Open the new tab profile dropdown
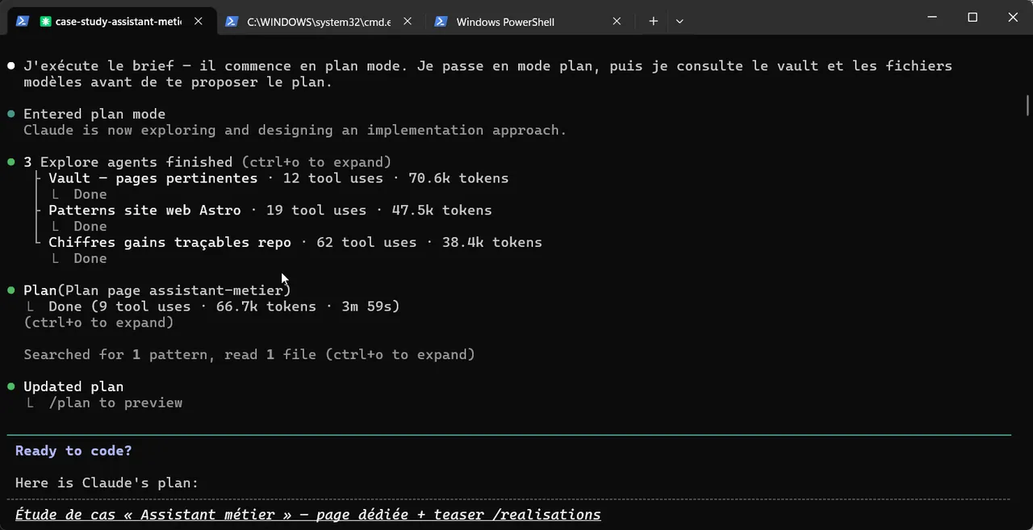Image resolution: width=1033 pixels, height=530 pixels. 680,21
